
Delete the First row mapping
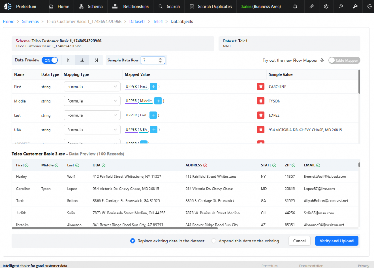(x=261, y=87)
